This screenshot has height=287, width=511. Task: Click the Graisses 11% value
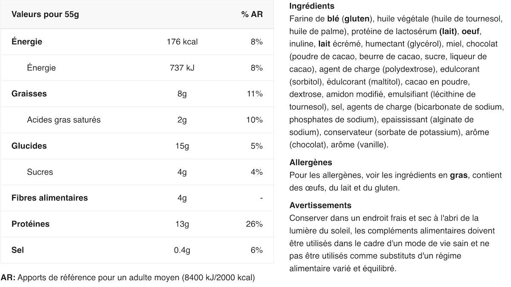255,94
